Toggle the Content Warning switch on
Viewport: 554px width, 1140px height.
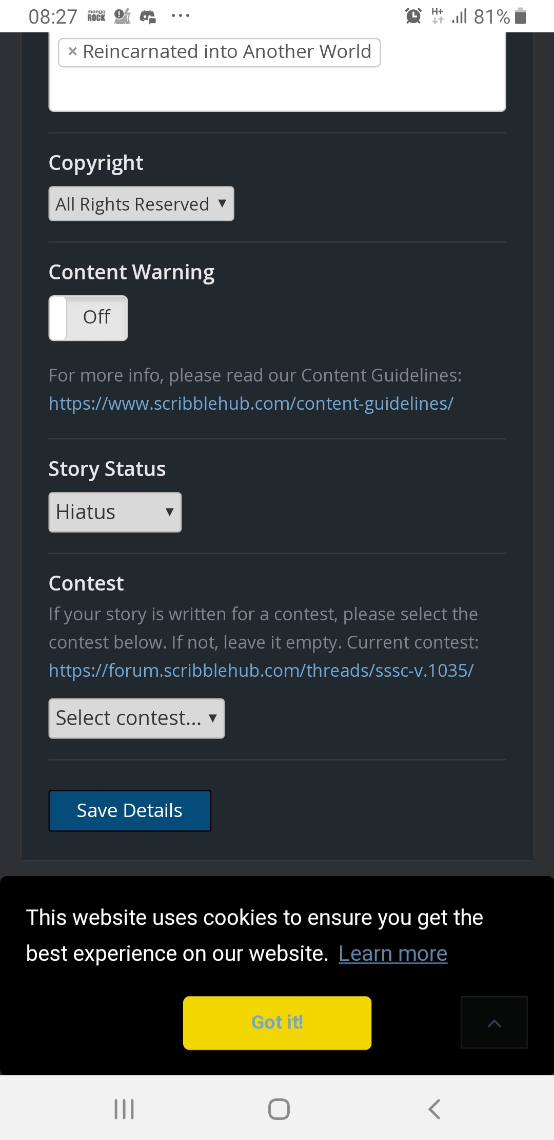tap(88, 318)
